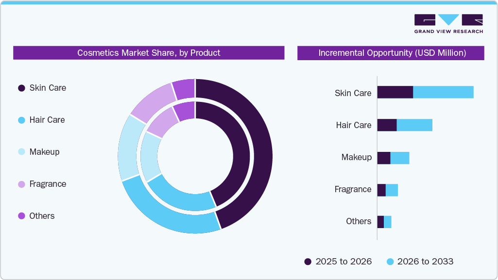Click the 2025 to 2026 legend marker

pos(307,262)
